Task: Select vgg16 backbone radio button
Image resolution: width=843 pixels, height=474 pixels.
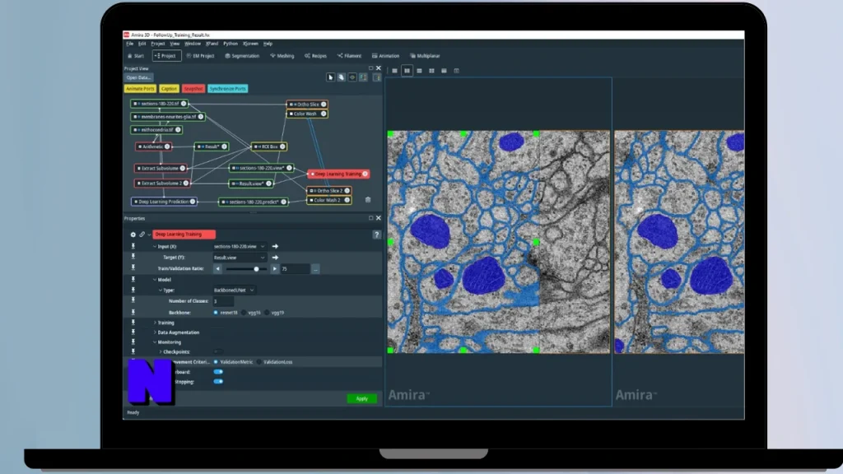Action: [244, 312]
